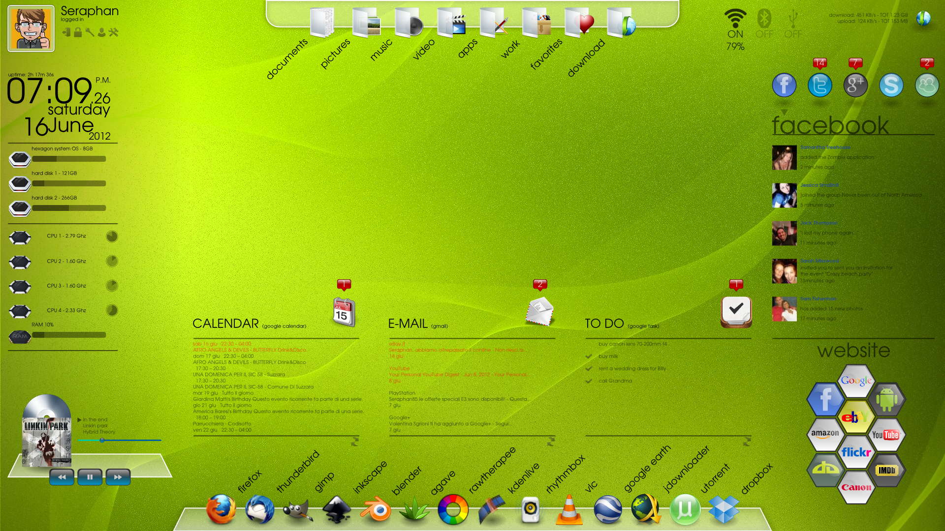Launch Google Earth from the dock
This screenshot has width=945, height=531.
pos(608,509)
